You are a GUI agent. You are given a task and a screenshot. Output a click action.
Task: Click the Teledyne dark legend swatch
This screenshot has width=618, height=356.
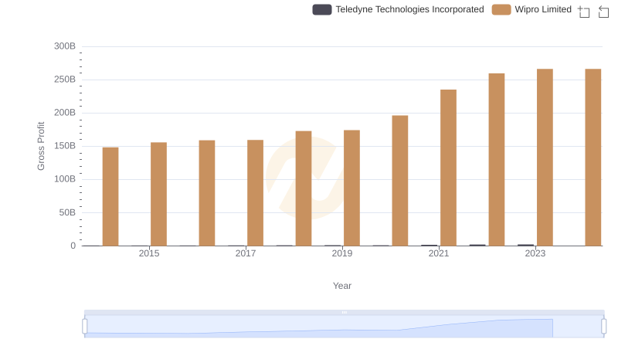[x=322, y=9]
